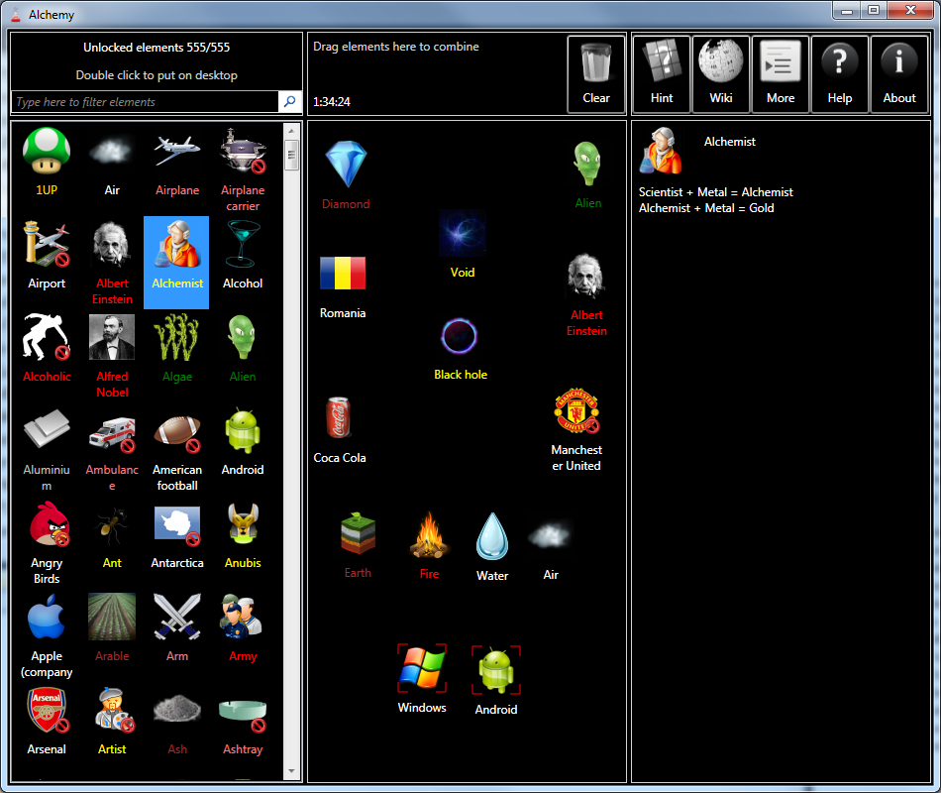Open the Hint puzzle button
Viewport: 941px width, 793px height.
(662, 74)
